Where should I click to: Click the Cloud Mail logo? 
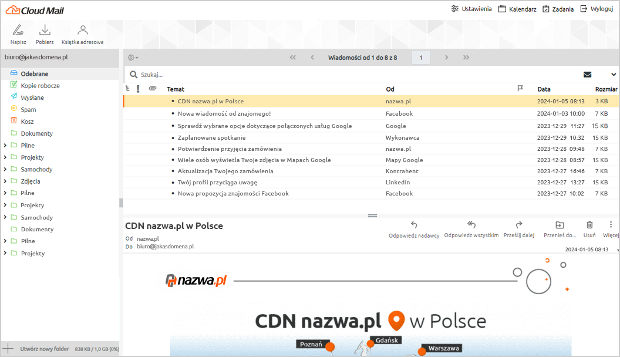[x=35, y=11]
